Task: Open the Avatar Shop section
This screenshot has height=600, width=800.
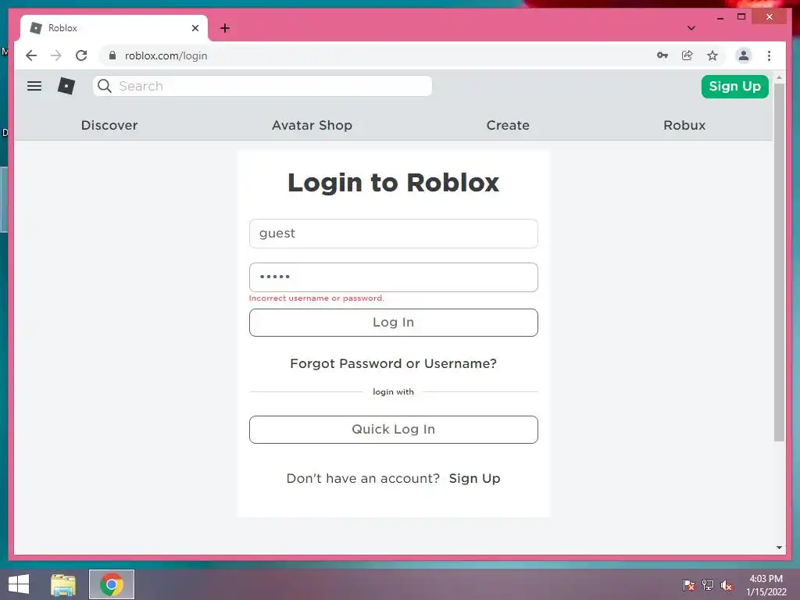Action: coord(312,125)
